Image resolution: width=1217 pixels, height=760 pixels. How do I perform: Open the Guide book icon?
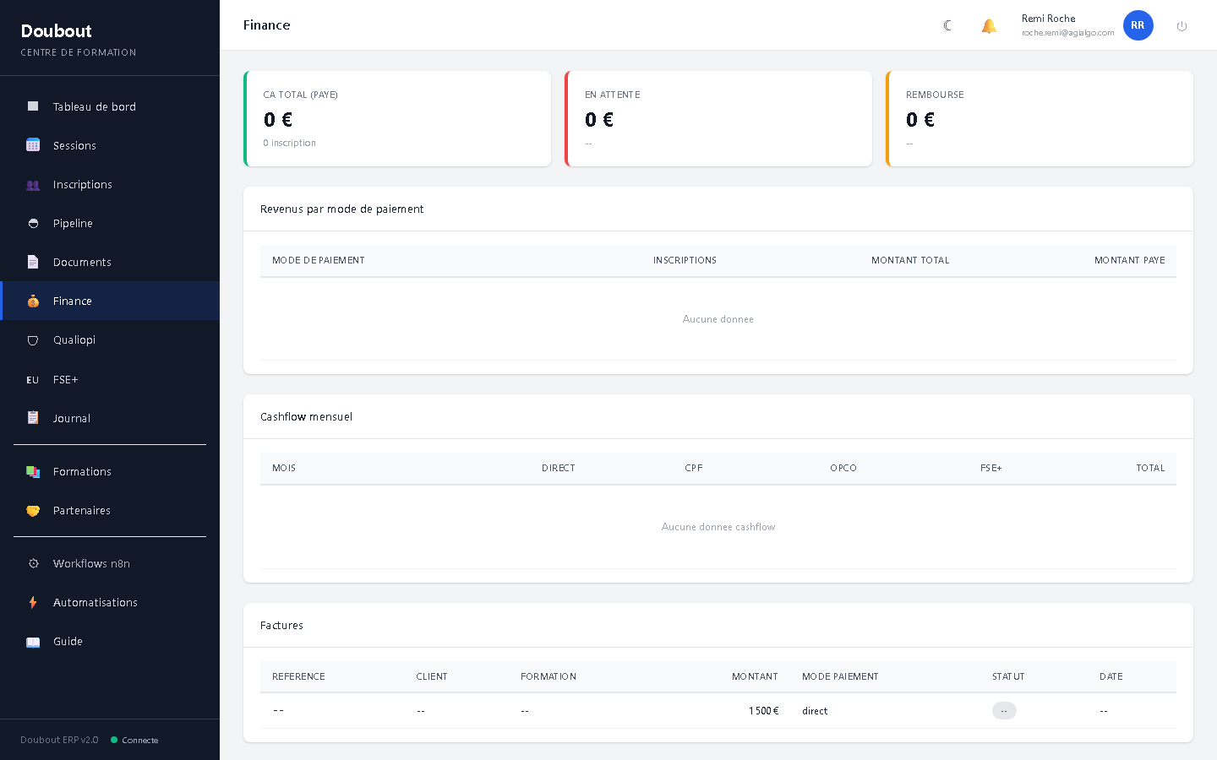tap(32, 641)
